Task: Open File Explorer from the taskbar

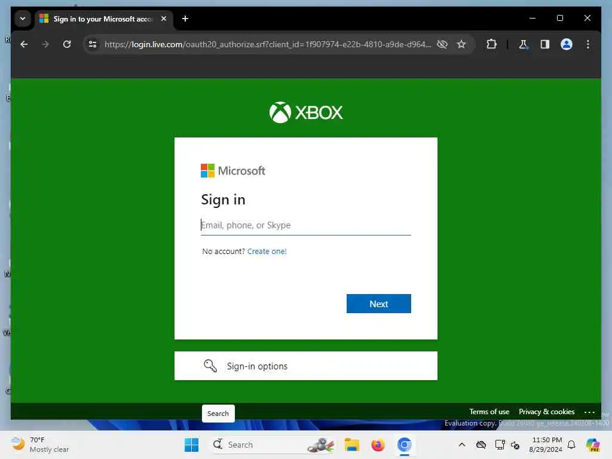Action: point(351,445)
